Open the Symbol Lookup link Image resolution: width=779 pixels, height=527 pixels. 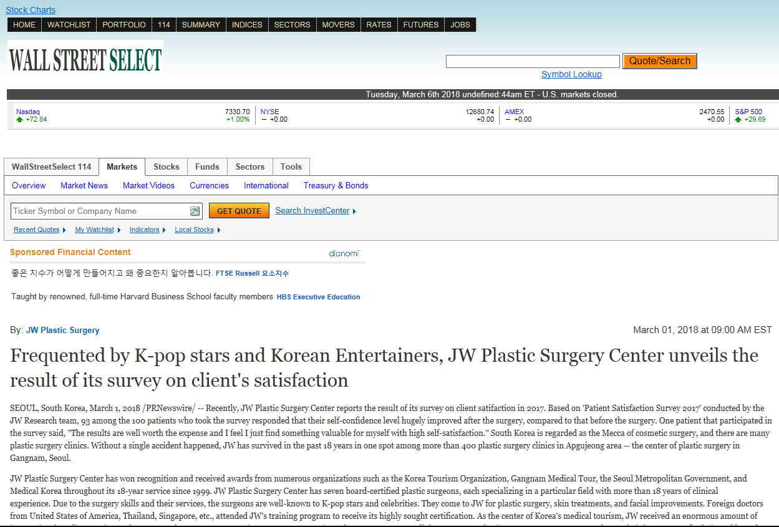click(x=571, y=74)
